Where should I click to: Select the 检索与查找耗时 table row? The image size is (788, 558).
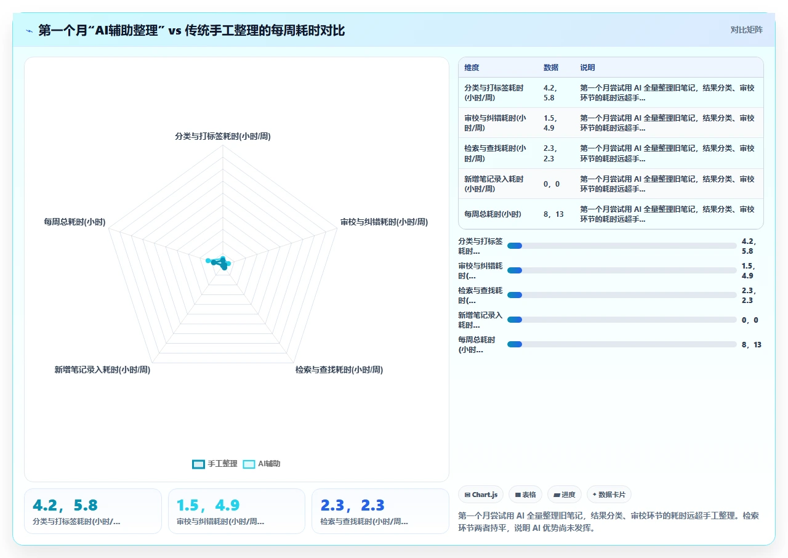(611, 153)
